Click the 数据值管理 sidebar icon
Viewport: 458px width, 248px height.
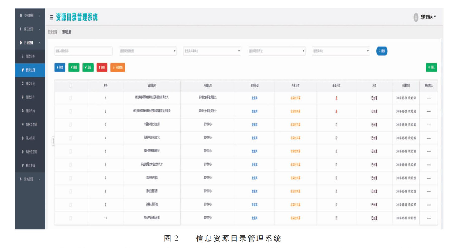[x=23, y=152]
